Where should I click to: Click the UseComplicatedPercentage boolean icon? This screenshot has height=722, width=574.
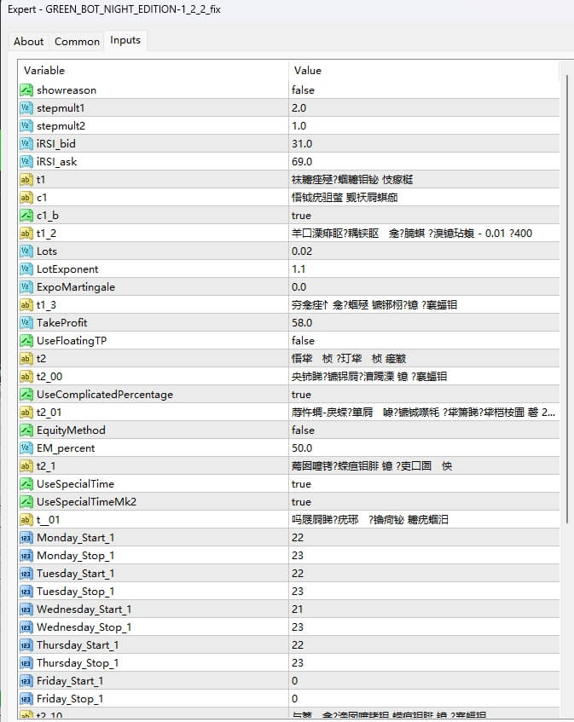(26, 395)
